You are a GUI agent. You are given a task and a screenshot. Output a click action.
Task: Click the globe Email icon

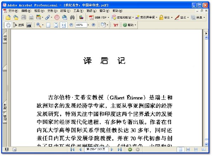pos(65,17)
